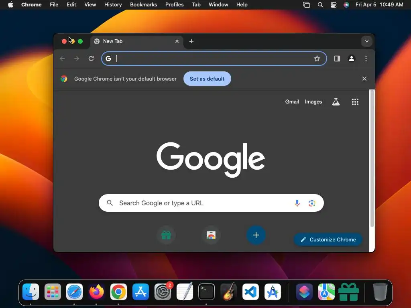Open the side panel icon
Screen dimensions: 411x308
[x=337, y=59]
